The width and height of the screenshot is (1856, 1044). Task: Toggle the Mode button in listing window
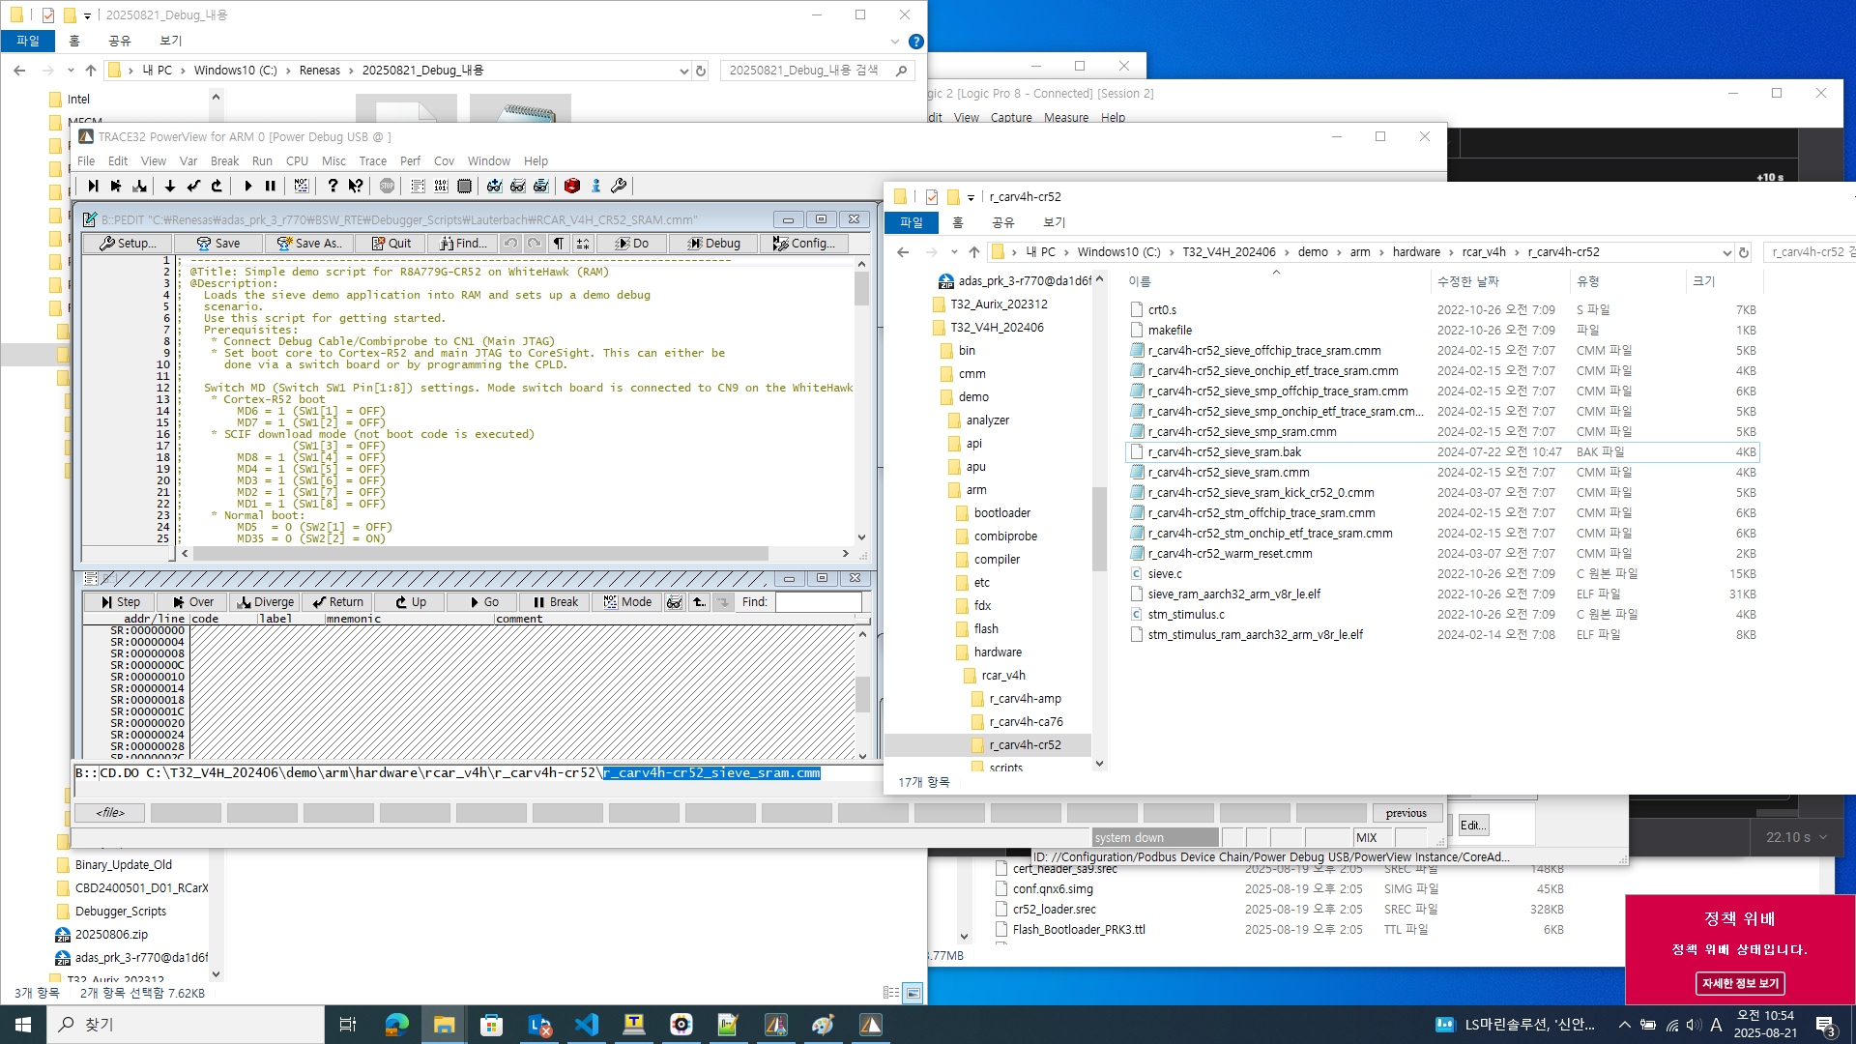(627, 602)
